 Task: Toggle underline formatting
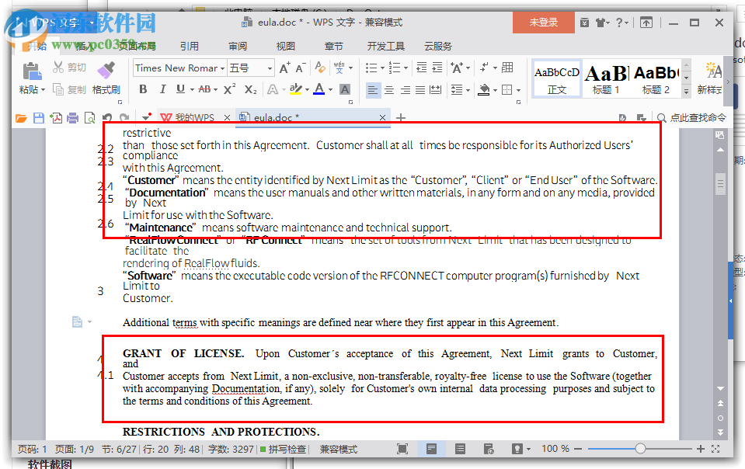point(179,89)
